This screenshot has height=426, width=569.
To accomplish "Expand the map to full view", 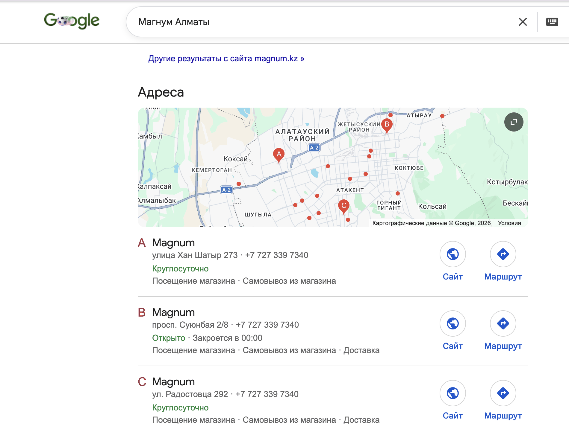I will [x=514, y=122].
